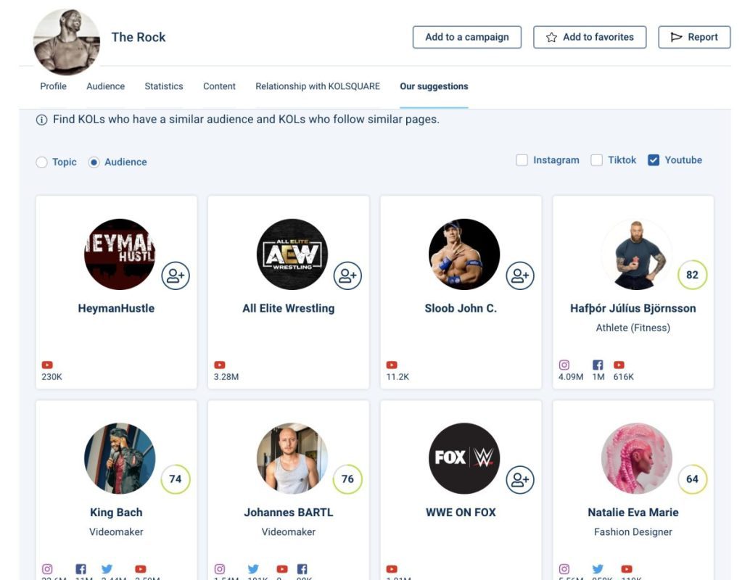Click the Instagram icon under Natalie Eva Marie
Viewport: 750px width, 580px height.
pos(565,568)
